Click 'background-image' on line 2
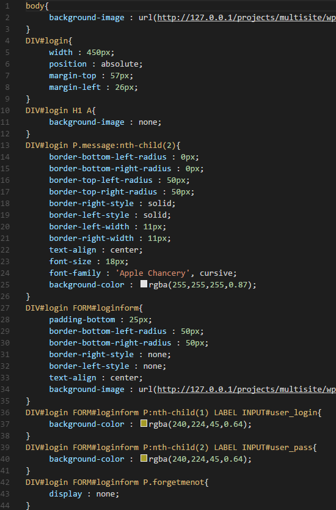The width and height of the screenshot is (336, 510). (86, 18)
